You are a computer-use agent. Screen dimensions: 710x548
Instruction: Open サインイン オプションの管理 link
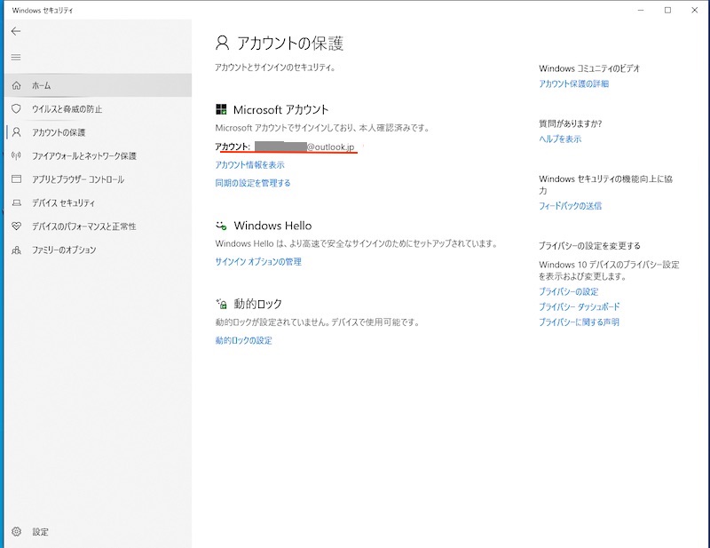[x=258, y=261]
